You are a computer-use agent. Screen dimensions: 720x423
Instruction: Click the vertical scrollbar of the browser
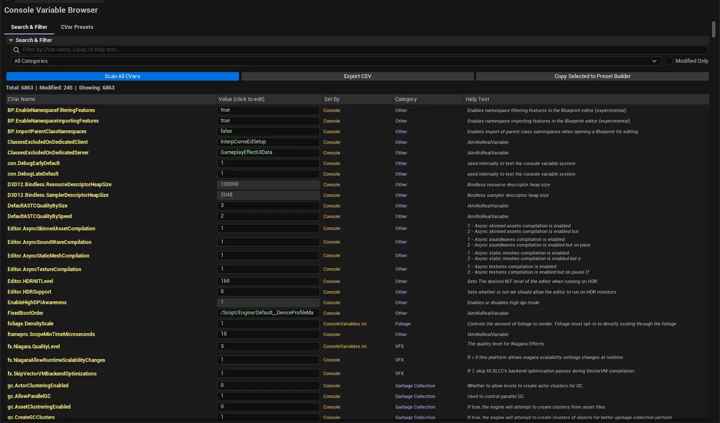point(713,29)
